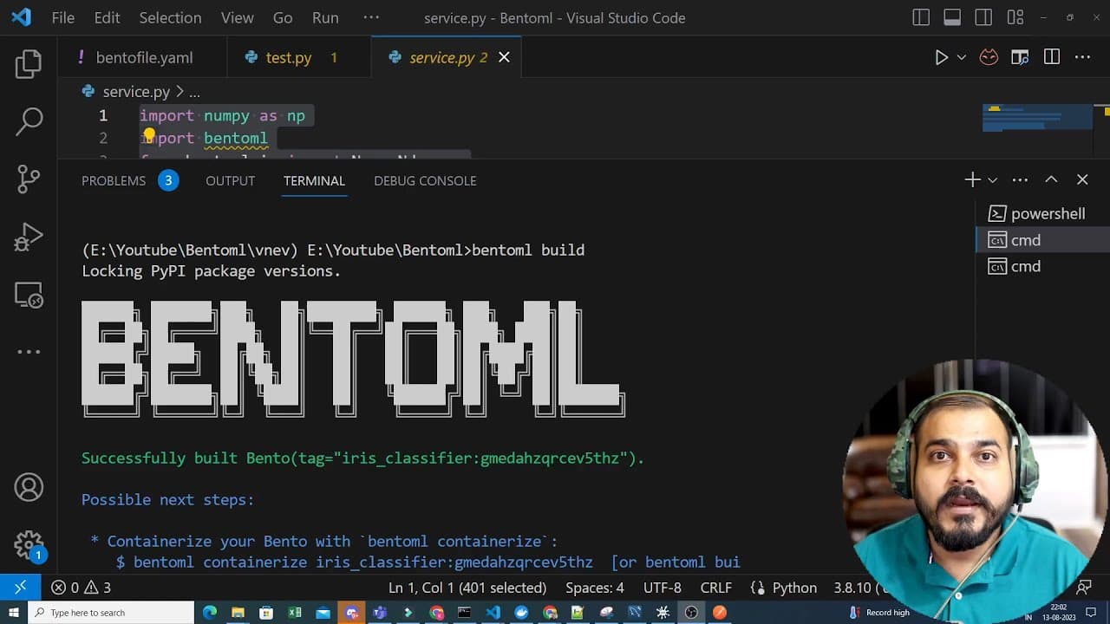
Task: Open Excel from the taskbar
Action: point(294,612)
